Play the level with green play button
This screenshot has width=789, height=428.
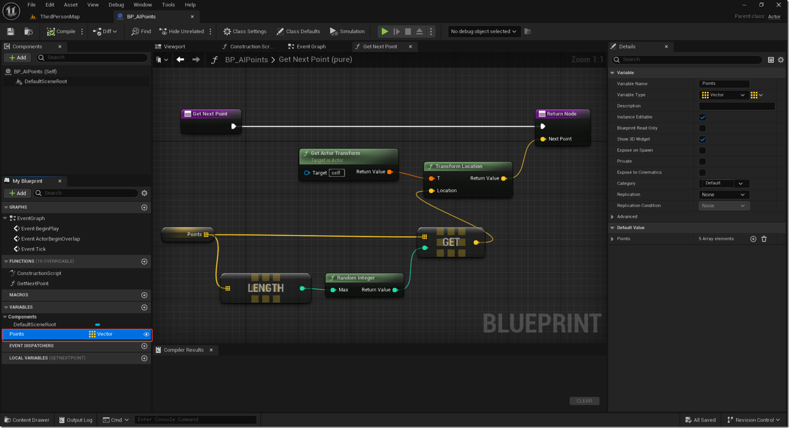[384, 32]
